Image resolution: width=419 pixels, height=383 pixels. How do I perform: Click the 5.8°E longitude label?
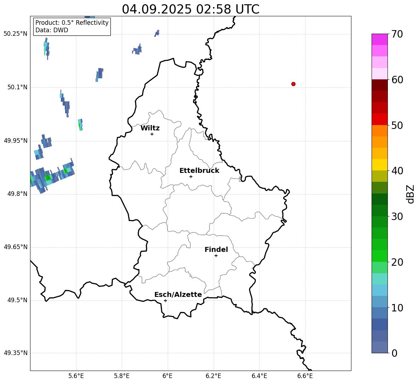pyautogui.click(x=122, y=376)
